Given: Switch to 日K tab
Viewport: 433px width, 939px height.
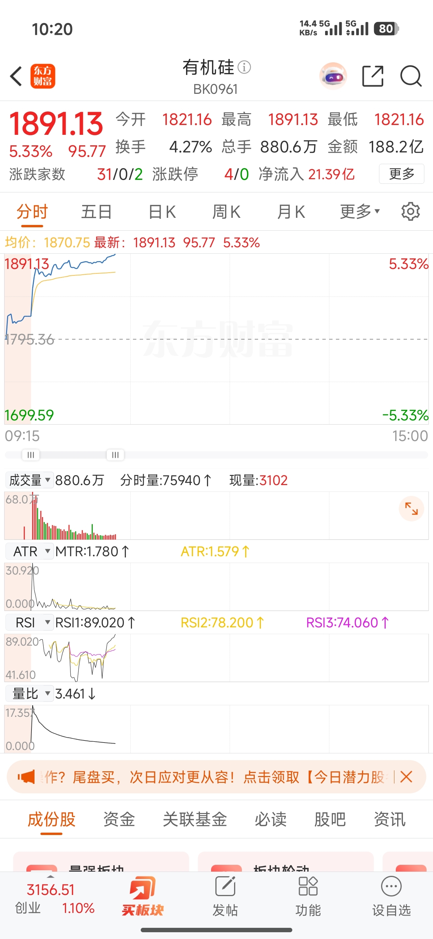Looking at the screenshot, I should click(x=162, y=211).
